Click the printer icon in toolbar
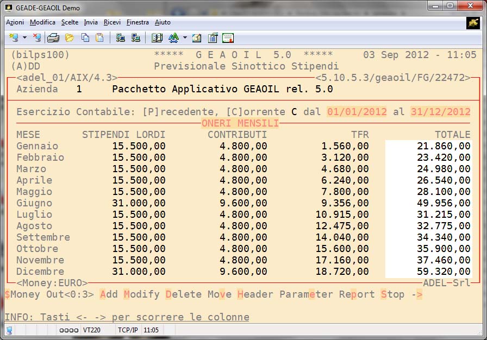 tap(53, 38)
